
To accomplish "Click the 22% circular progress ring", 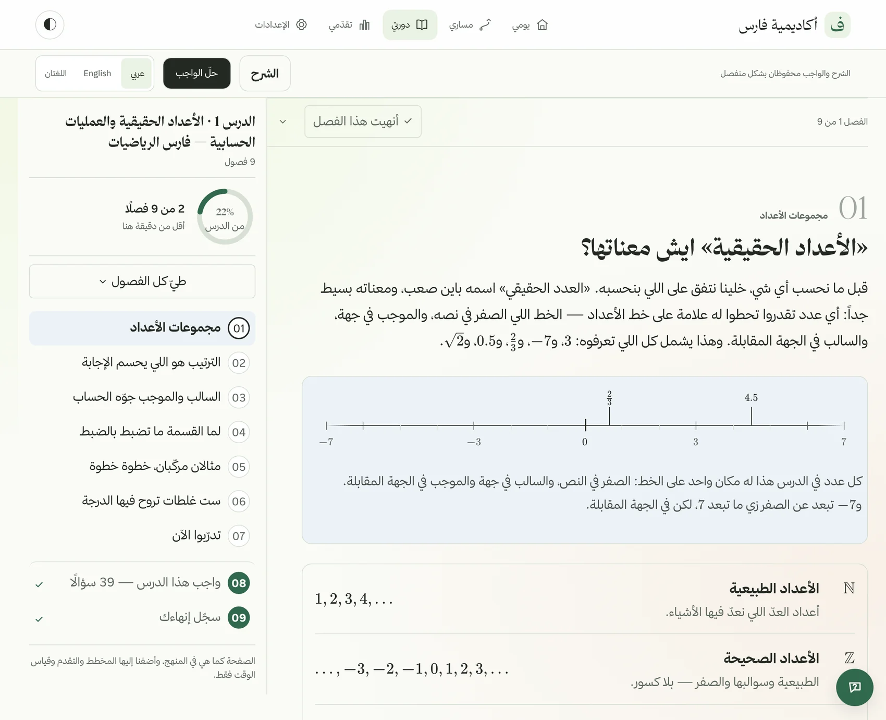I will point(225,216).
